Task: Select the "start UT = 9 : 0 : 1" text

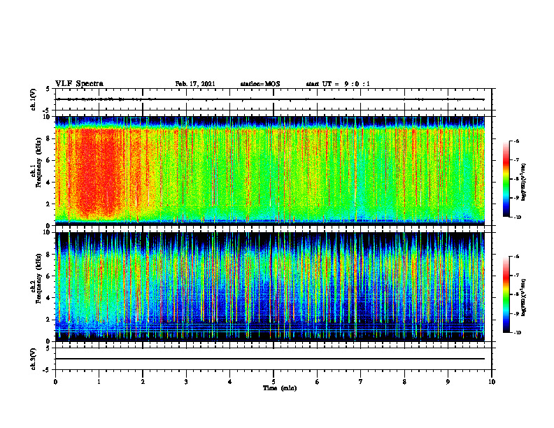Action: pos(338,84)
